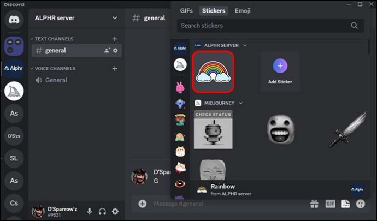This screenshot has height=221, width=377.
Task: Switch to the Emoji tab
Action: [x=243, y=10]
